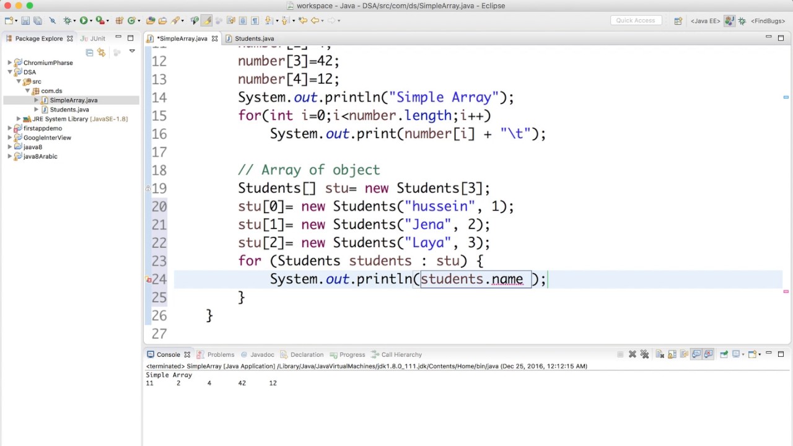Open Display Selected Console dropdown
The image size is (793, 446).
click(743, 354)
